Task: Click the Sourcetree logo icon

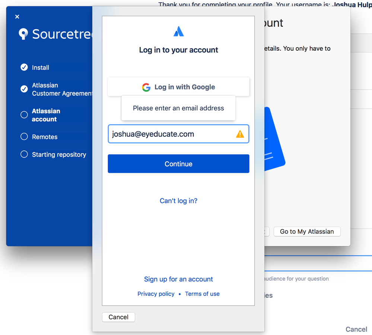Action: pyautogui.click(x=23, y=34)
